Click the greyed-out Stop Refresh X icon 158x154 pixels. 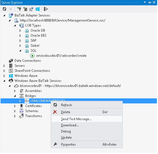pyautogui.click(x=11, y=9)
